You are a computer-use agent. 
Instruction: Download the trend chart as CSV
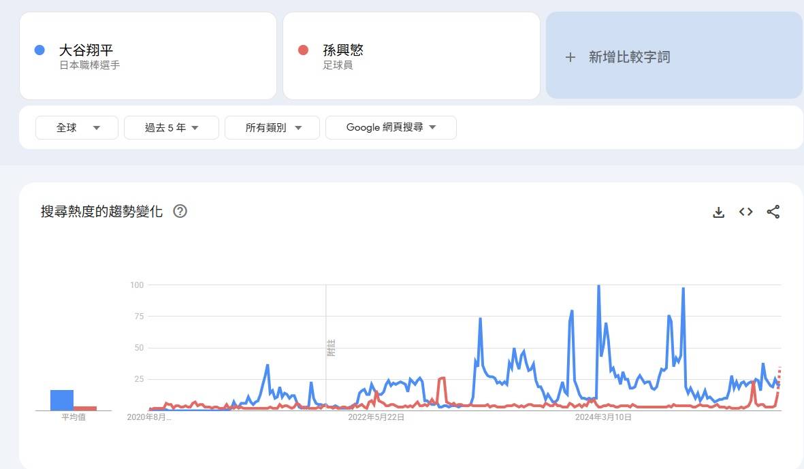pyautogui.click(x=718, y=212)
